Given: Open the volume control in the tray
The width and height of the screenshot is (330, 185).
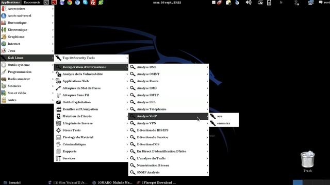Looking at the screenshot, I should (249, 3).
